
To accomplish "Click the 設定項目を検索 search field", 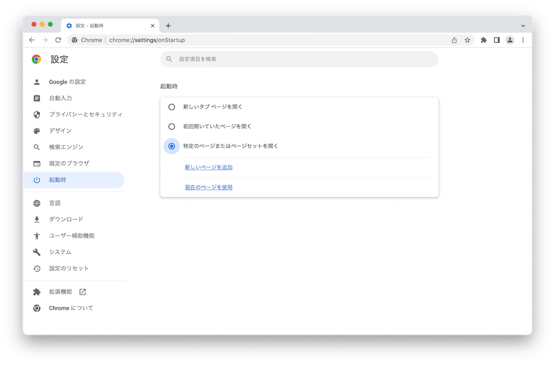I will (x=299, y=59).
